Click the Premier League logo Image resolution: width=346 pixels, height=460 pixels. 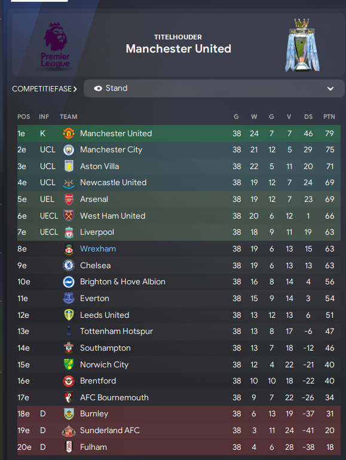[56, 45]
